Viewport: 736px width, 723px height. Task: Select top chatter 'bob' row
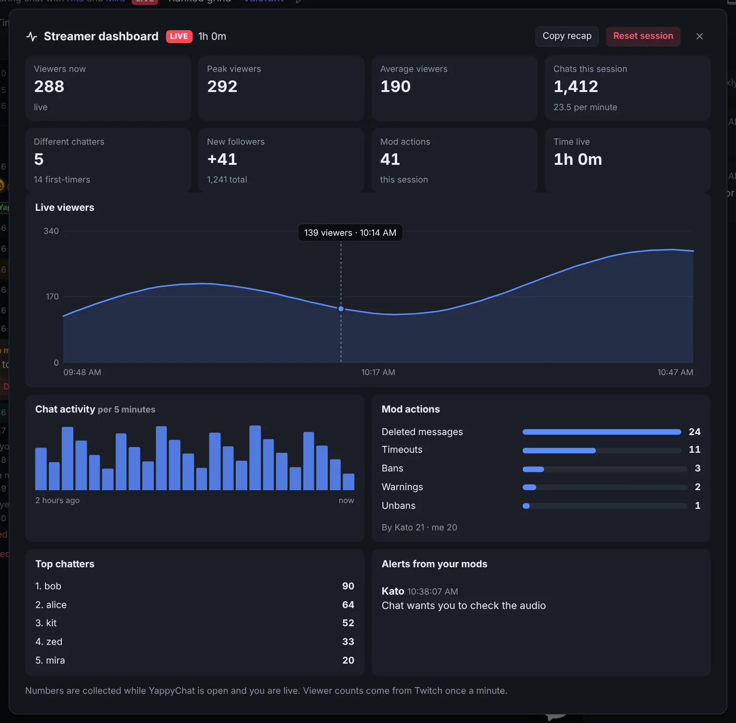pyautogui.click(x=195, y=586)
